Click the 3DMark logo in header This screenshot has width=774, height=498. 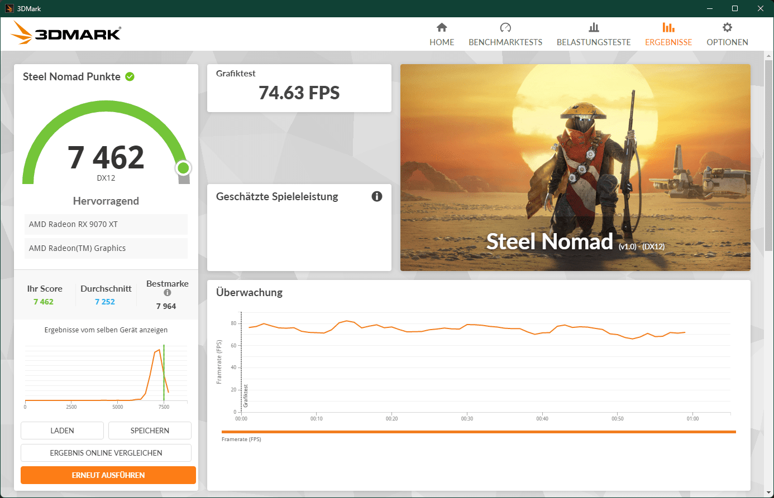pyautogui.click(x=66, y=33)
